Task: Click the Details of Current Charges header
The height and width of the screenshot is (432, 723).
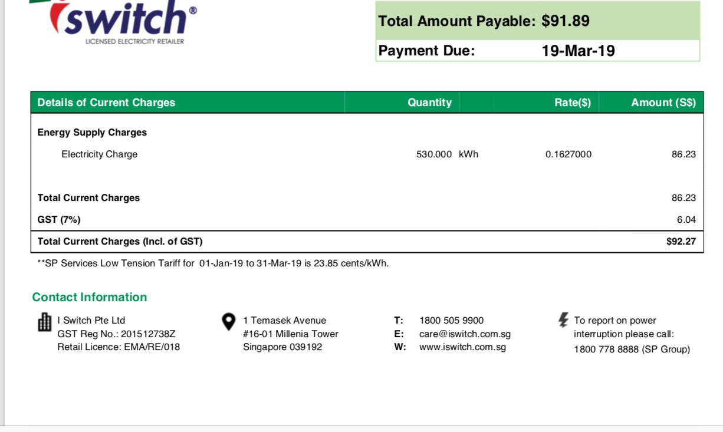Action: tap(106, 103)
